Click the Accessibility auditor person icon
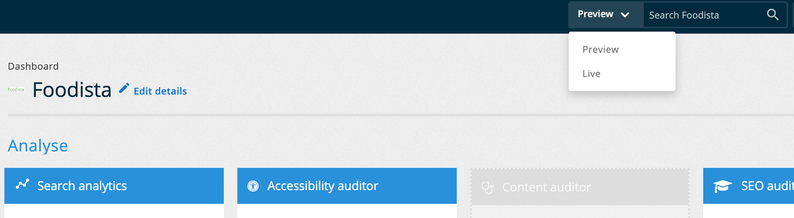794x218 pixels. [x=253, y=186]
